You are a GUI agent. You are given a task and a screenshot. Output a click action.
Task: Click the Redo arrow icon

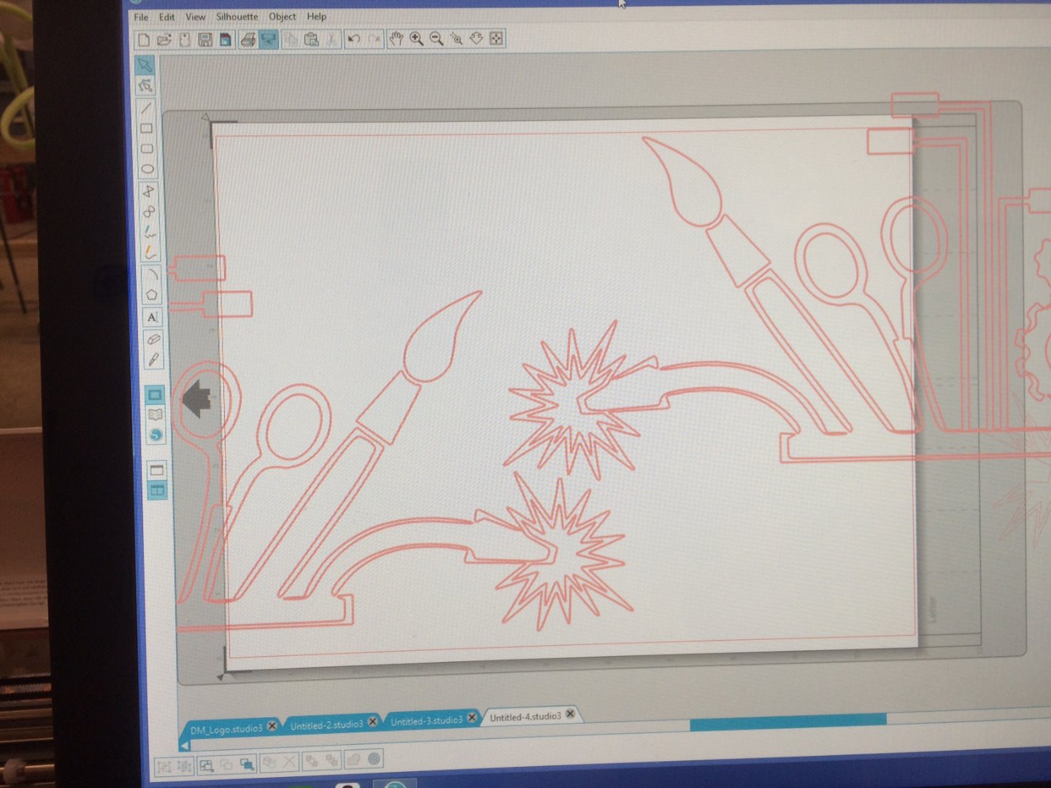coord(374,39)
